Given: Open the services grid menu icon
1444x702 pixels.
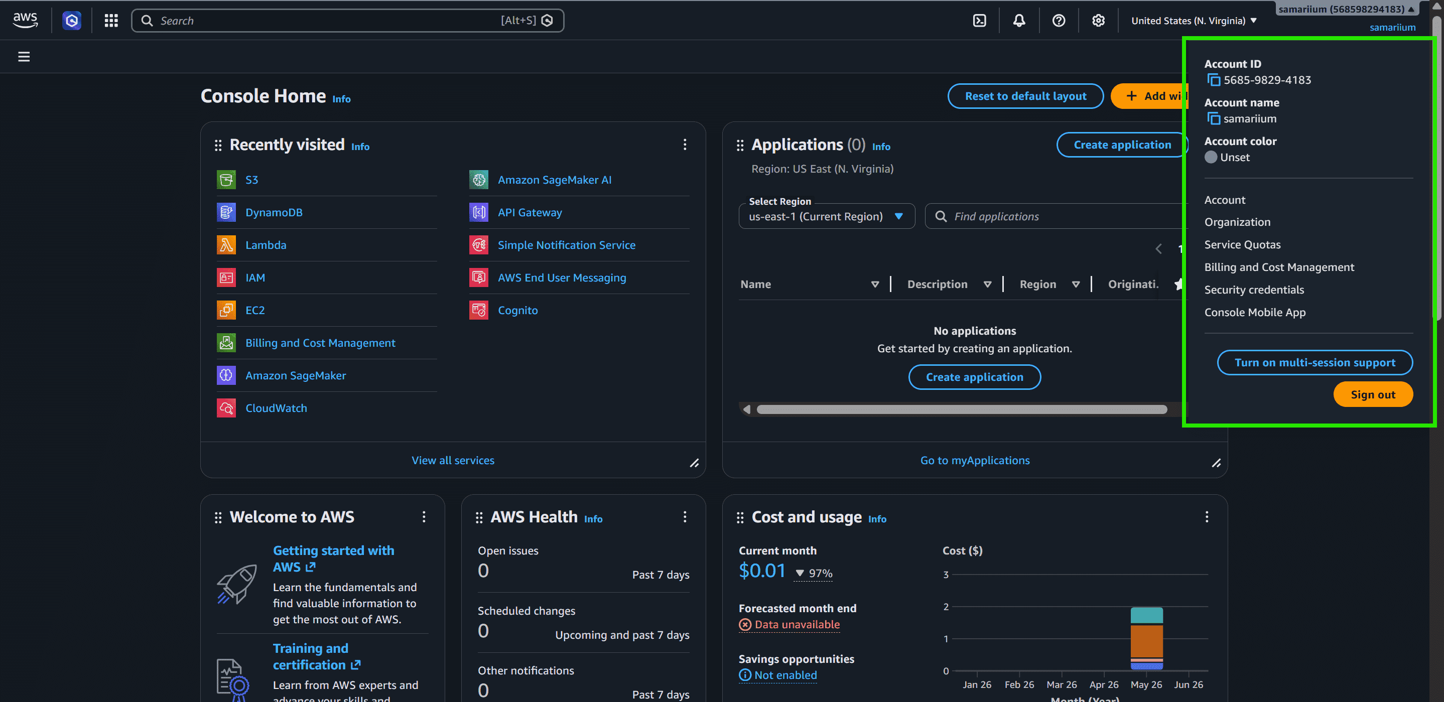Looking at the screenshot, I should click(x=111, y=21).
